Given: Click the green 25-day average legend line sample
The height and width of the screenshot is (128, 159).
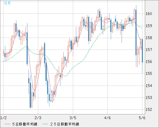Looking at the screenshot, I should 45,124.
